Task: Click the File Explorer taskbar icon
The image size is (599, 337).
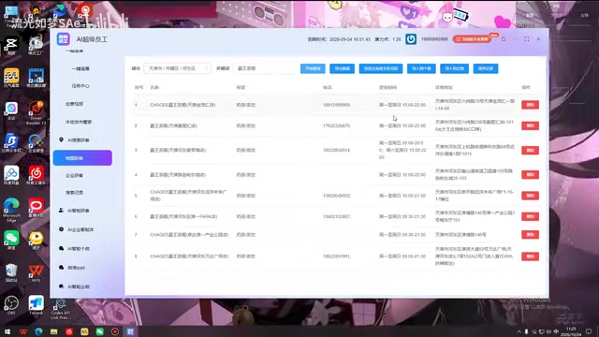Action: (54, 331)
